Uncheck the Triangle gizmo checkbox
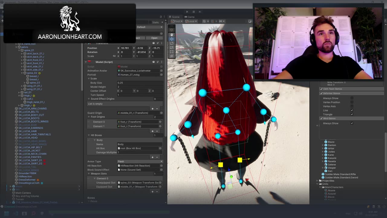Screen dimensions: 387x218 [x=352, y=114]
